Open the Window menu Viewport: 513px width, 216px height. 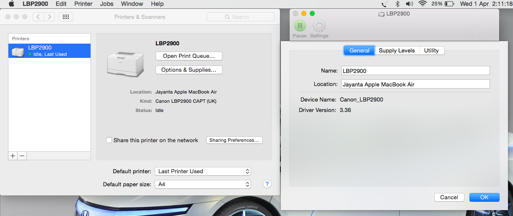click(x=132, y=4)
